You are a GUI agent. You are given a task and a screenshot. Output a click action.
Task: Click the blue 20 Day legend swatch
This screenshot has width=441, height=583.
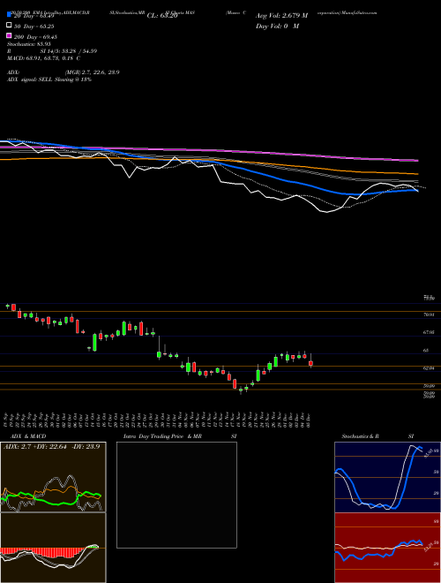9,14
